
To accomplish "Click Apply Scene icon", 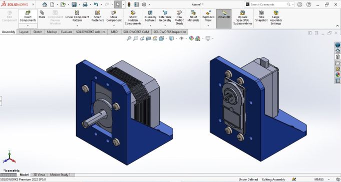I will click(198, 38).
